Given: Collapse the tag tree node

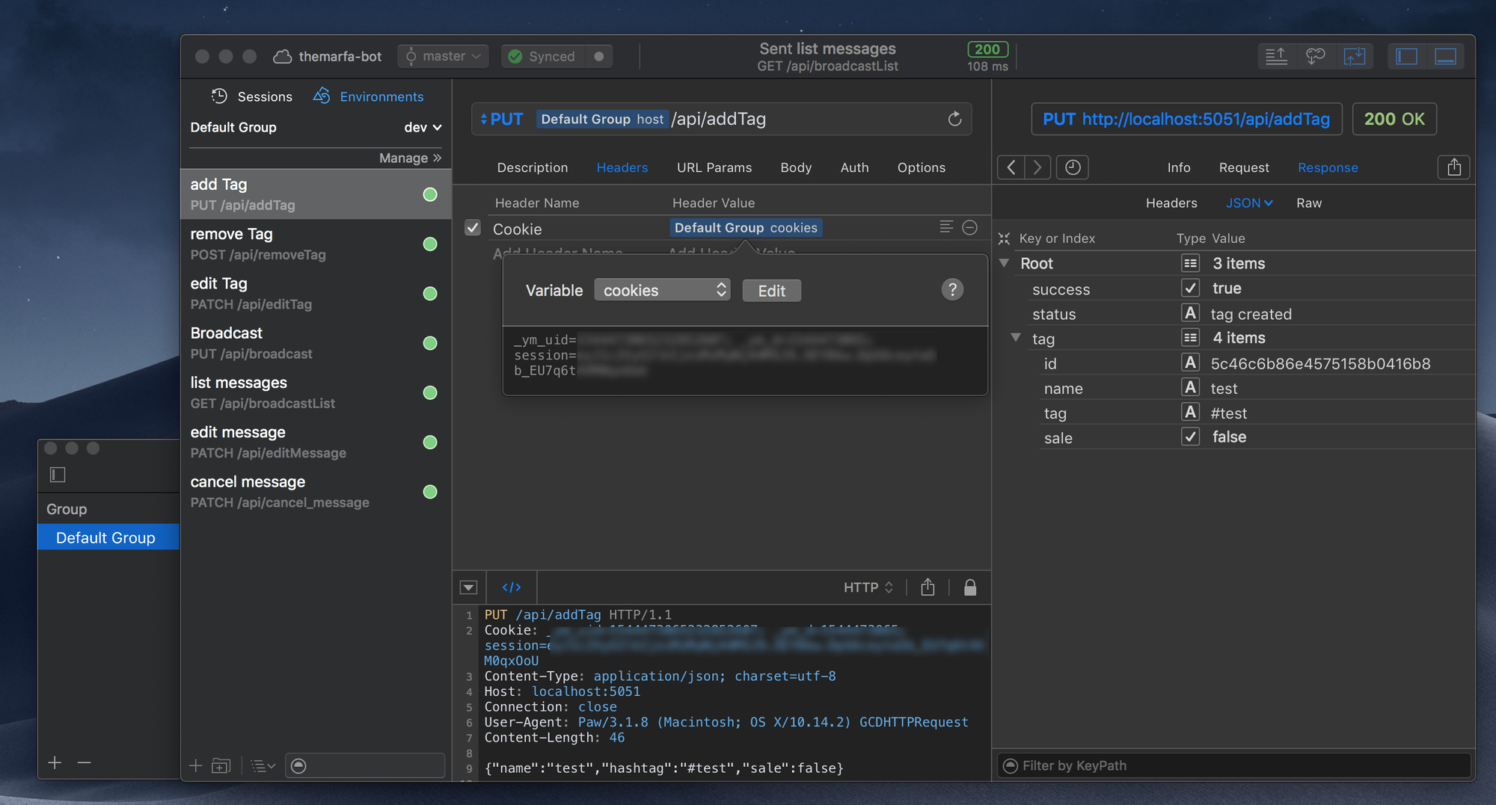Looking at the screenshot, I should [x=1016, y=339].
